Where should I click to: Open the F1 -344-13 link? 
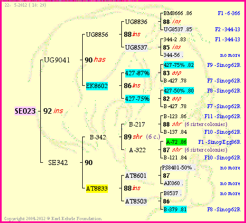point(228,40)
